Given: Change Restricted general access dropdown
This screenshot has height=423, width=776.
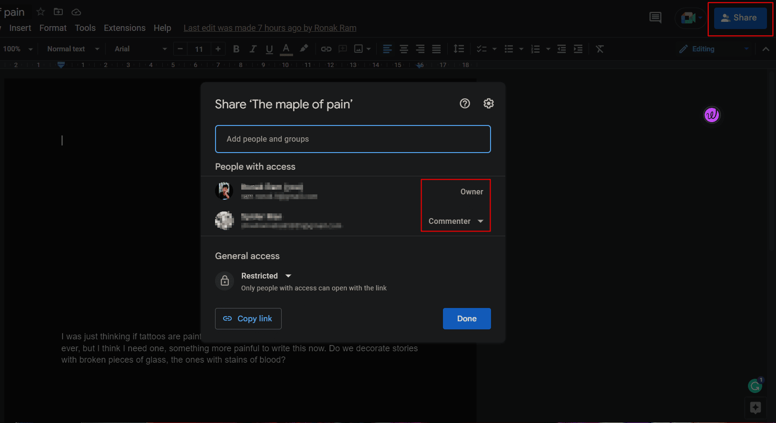Looking at the screenshot, I should [266, 276].
